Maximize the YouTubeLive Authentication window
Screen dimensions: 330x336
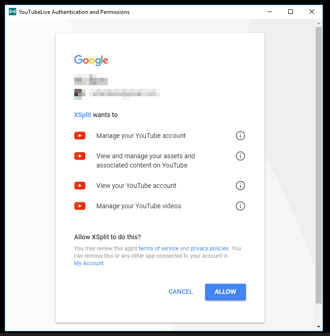click(291, 12)
